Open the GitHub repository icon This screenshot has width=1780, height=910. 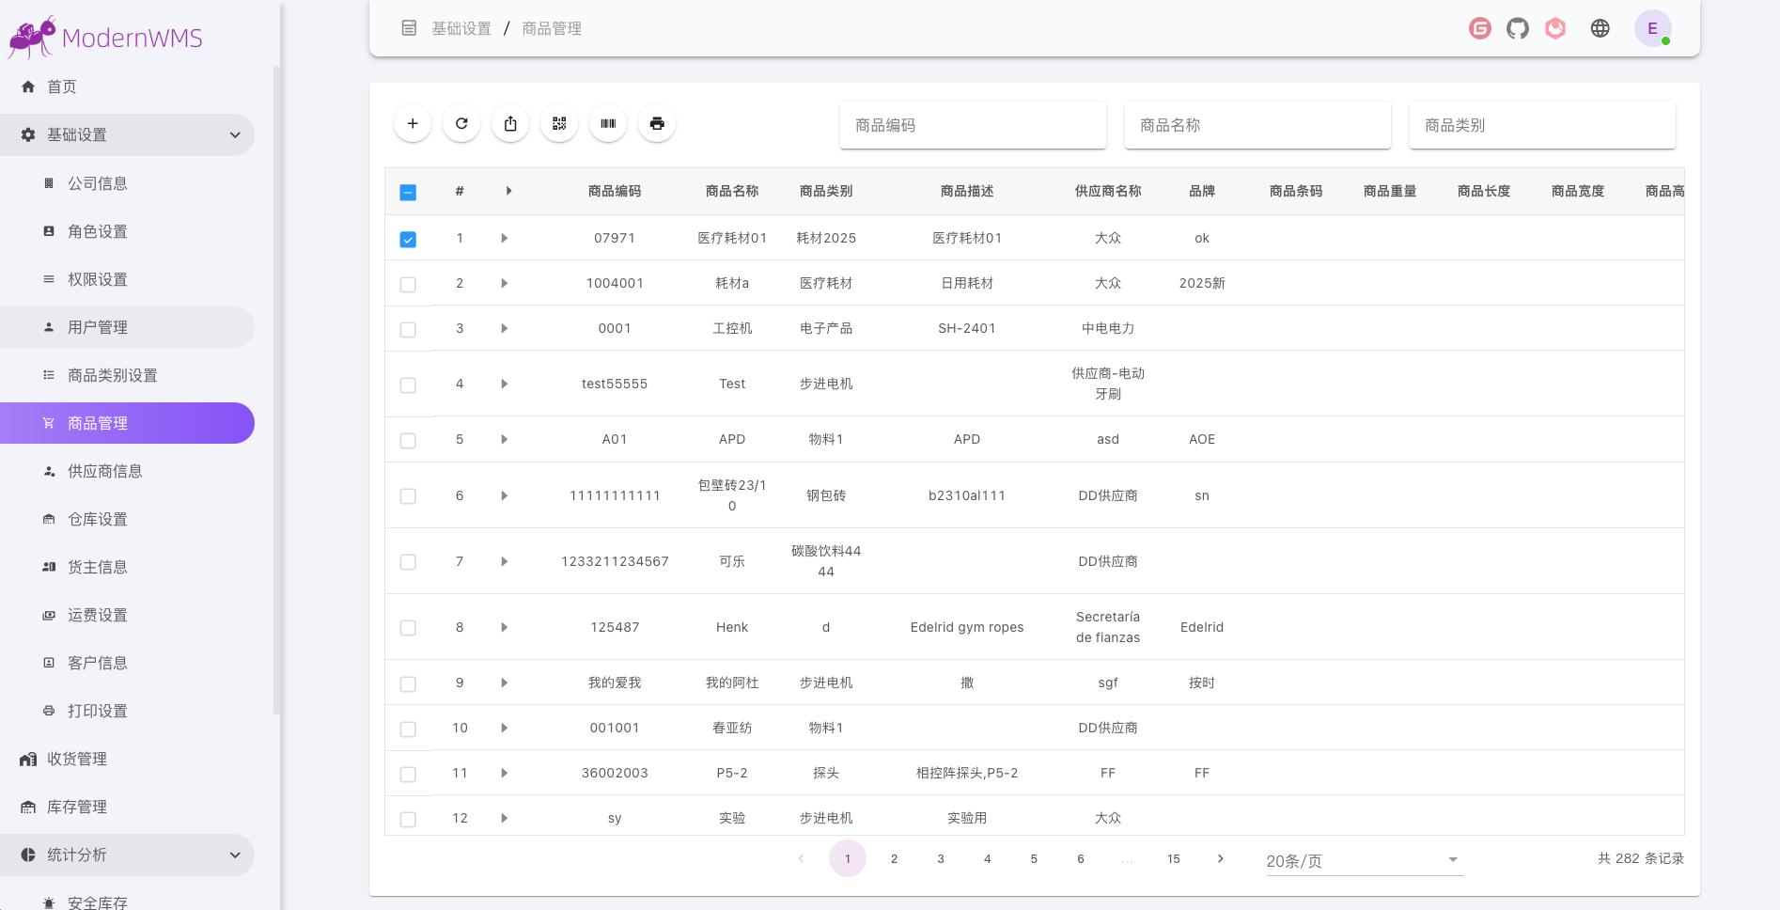tap(1518, 28)
